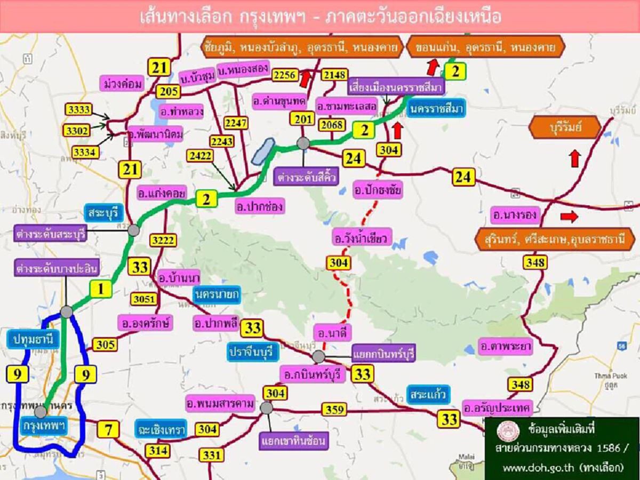Select the blue นครนายก province label
Viewport: 640px width, 480px height.
[x=217, y=294]
